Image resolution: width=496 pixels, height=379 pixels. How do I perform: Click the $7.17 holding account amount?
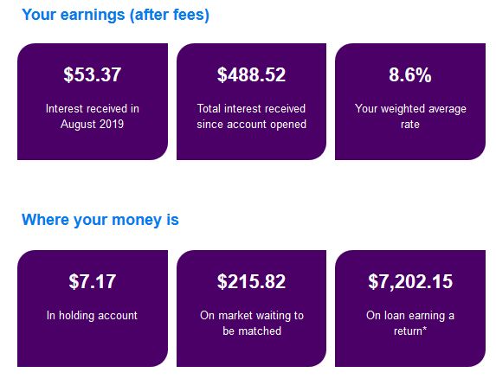93,281
